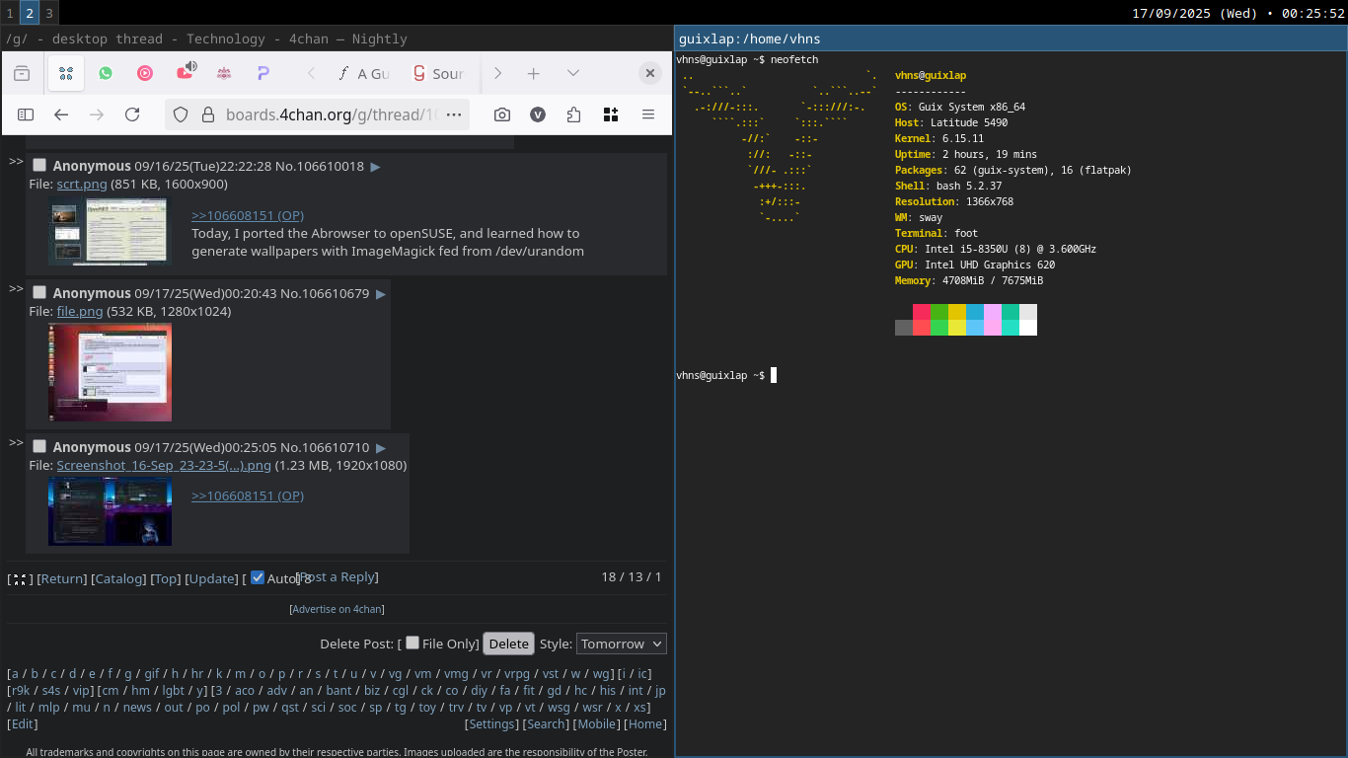Select the active pinned tab with four-dot icon
The height and width of the screenshot is (758, 1348).
(x=65, y=73)
